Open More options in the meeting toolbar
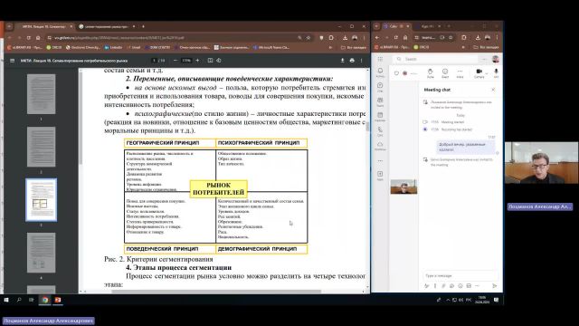 pyautogui.click(x=460, y=72)
